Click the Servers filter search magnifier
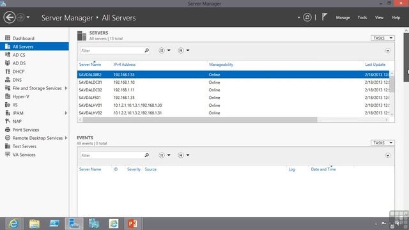 (147, 50)
